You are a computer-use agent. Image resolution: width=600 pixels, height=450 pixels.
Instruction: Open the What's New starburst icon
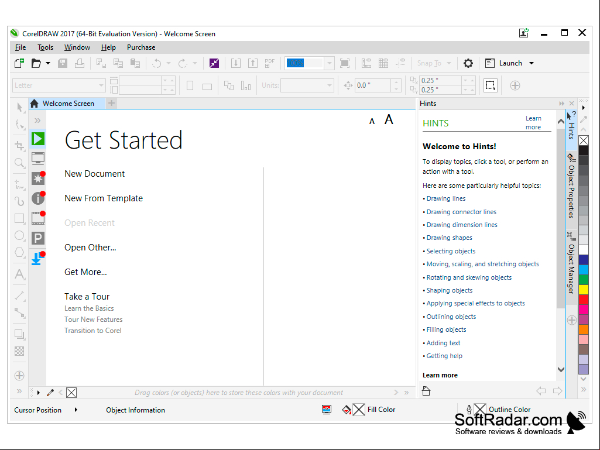coord(38,178)
